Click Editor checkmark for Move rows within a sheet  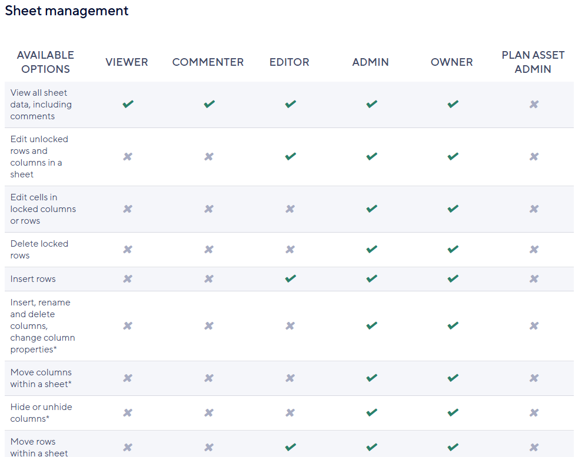coord(290,447)
